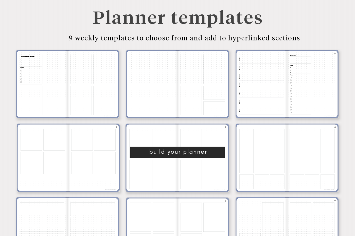The width and height of the screenshot is (355, 236).
Task: Click the home icon on the build your planner template
Action: click(x=225, y=127)
